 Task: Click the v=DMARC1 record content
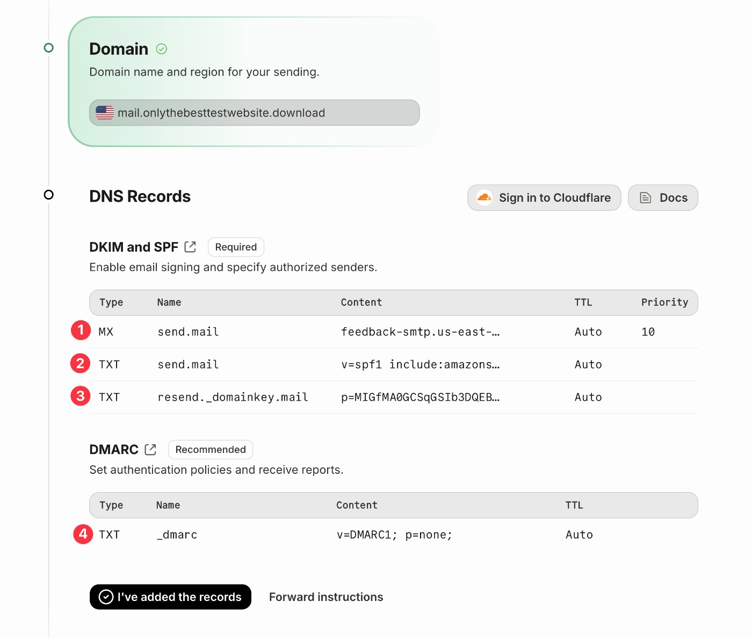[x=394, y=535]
